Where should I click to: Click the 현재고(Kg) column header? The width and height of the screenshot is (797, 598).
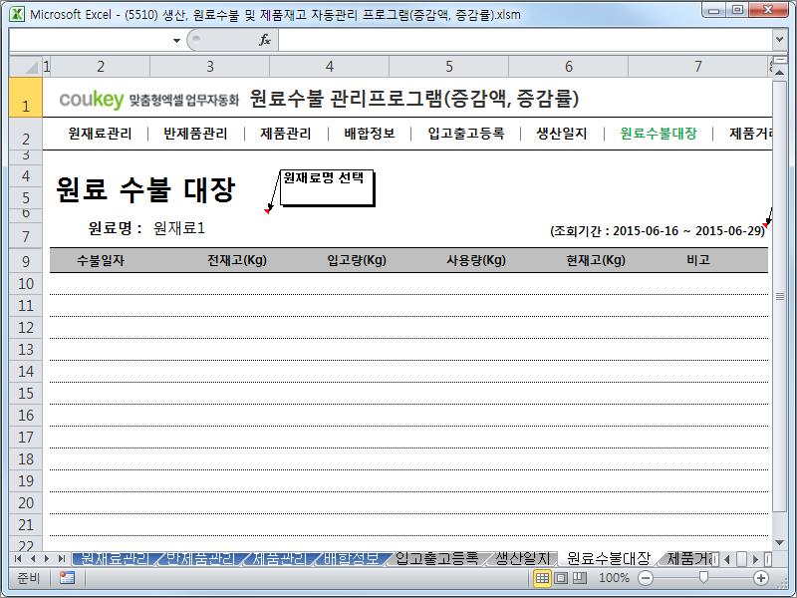tap(596, 260)
